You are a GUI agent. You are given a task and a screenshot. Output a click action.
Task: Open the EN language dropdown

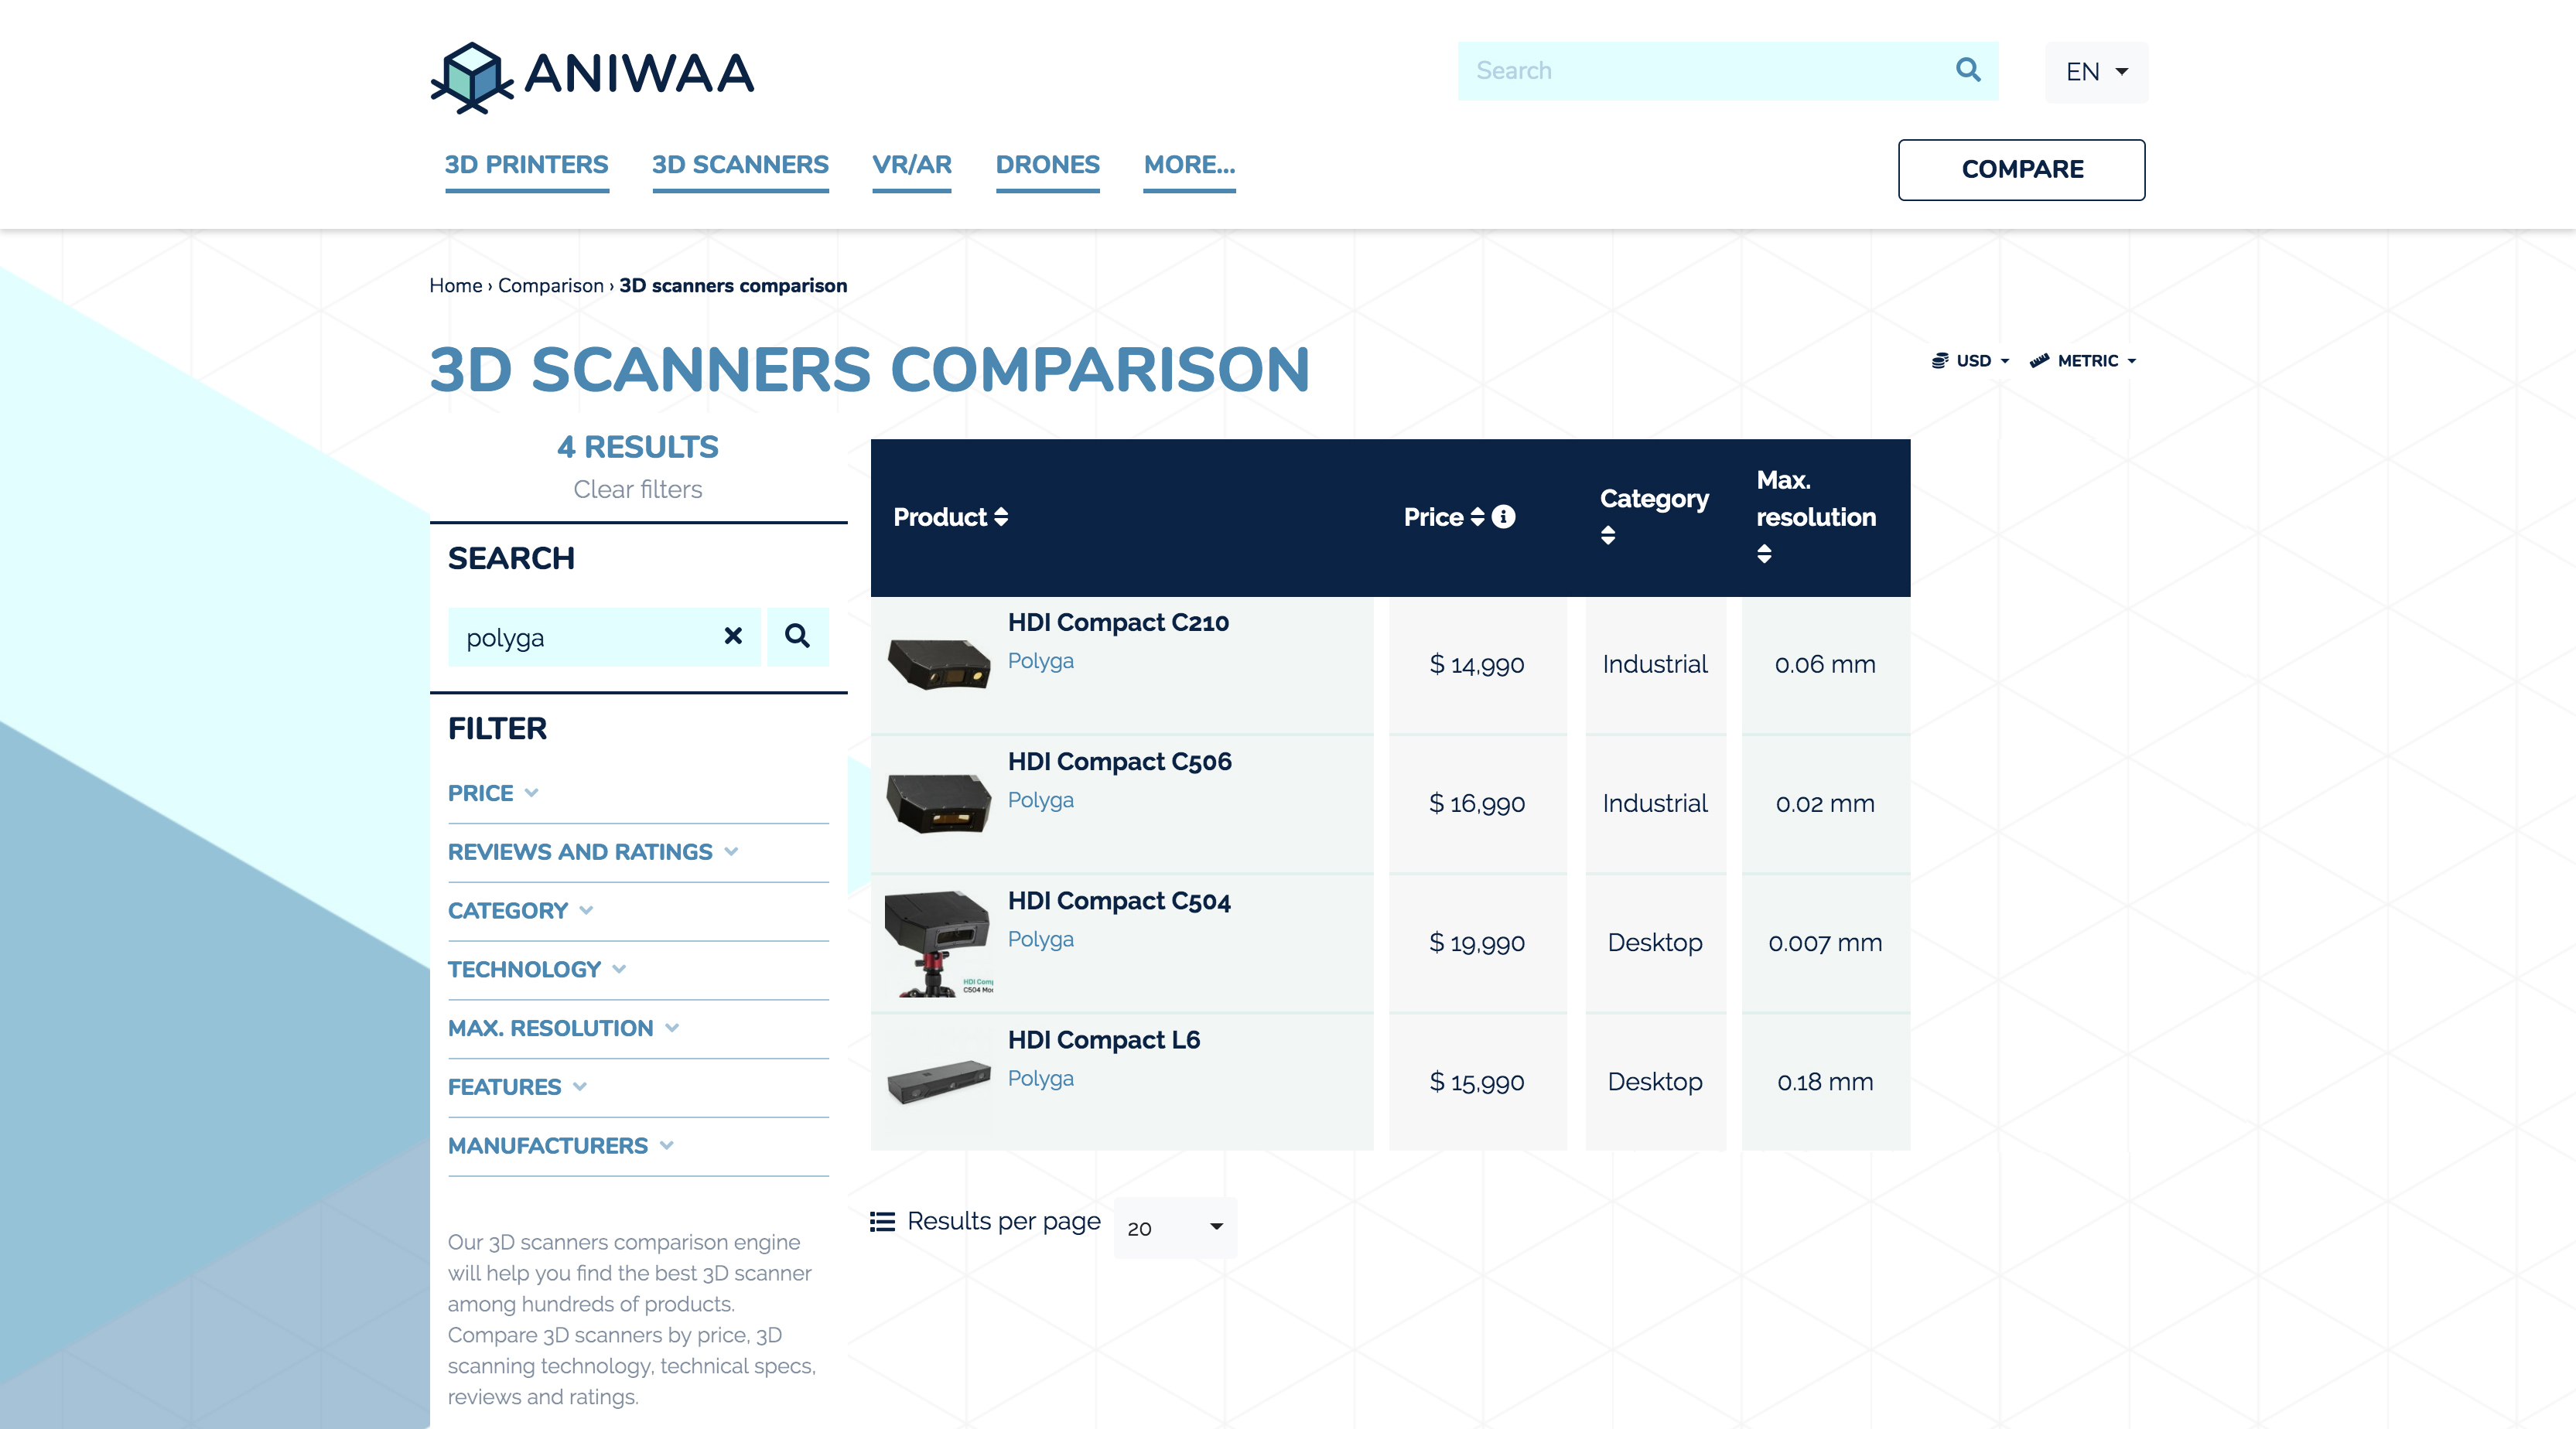[x=2095, y=71]
